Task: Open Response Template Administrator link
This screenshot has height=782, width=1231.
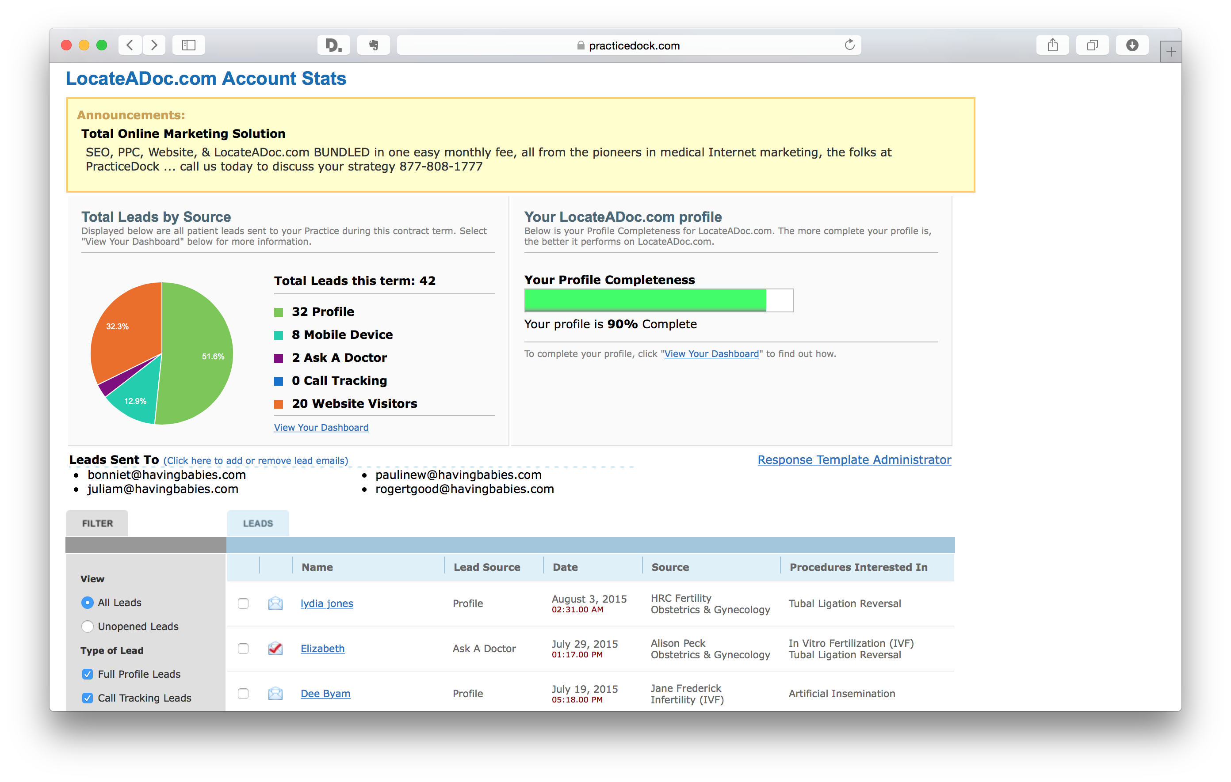Action: [854, 459]
